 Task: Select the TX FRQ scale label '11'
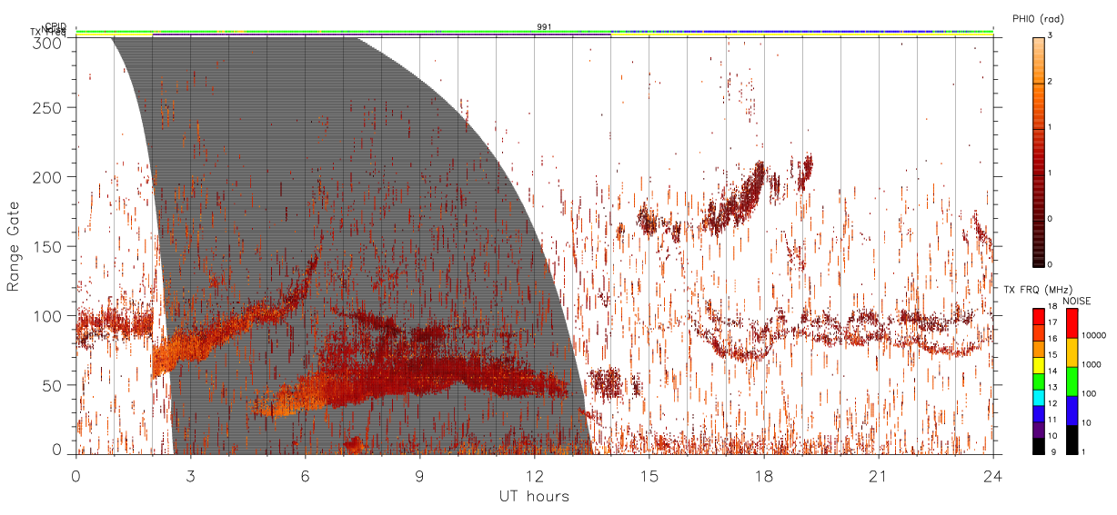pyautogui.click(x=1052, y=421)
